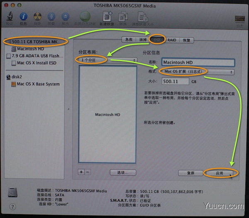This screenshot has width=249, height=218.
Task: Click the Eject (推出) toolbar icon
Action: tap(65, 17)
